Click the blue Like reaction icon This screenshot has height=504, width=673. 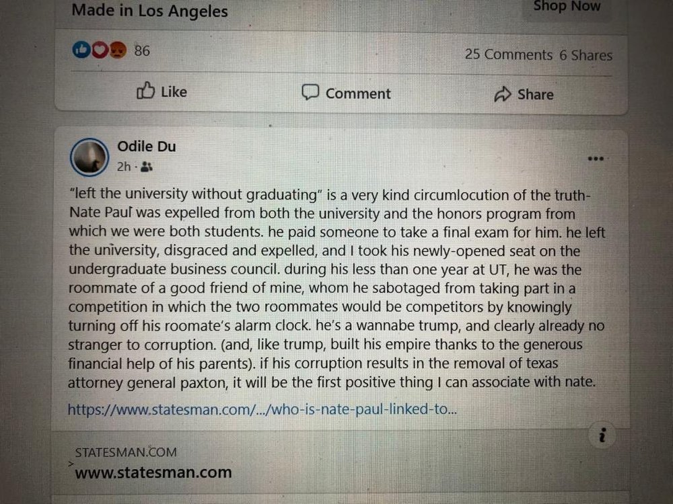(82, 50)
